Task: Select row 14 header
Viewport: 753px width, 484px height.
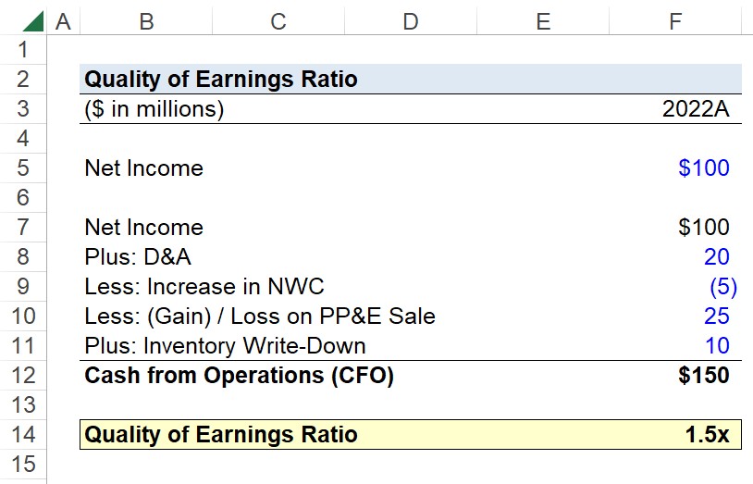Action: 23,435
